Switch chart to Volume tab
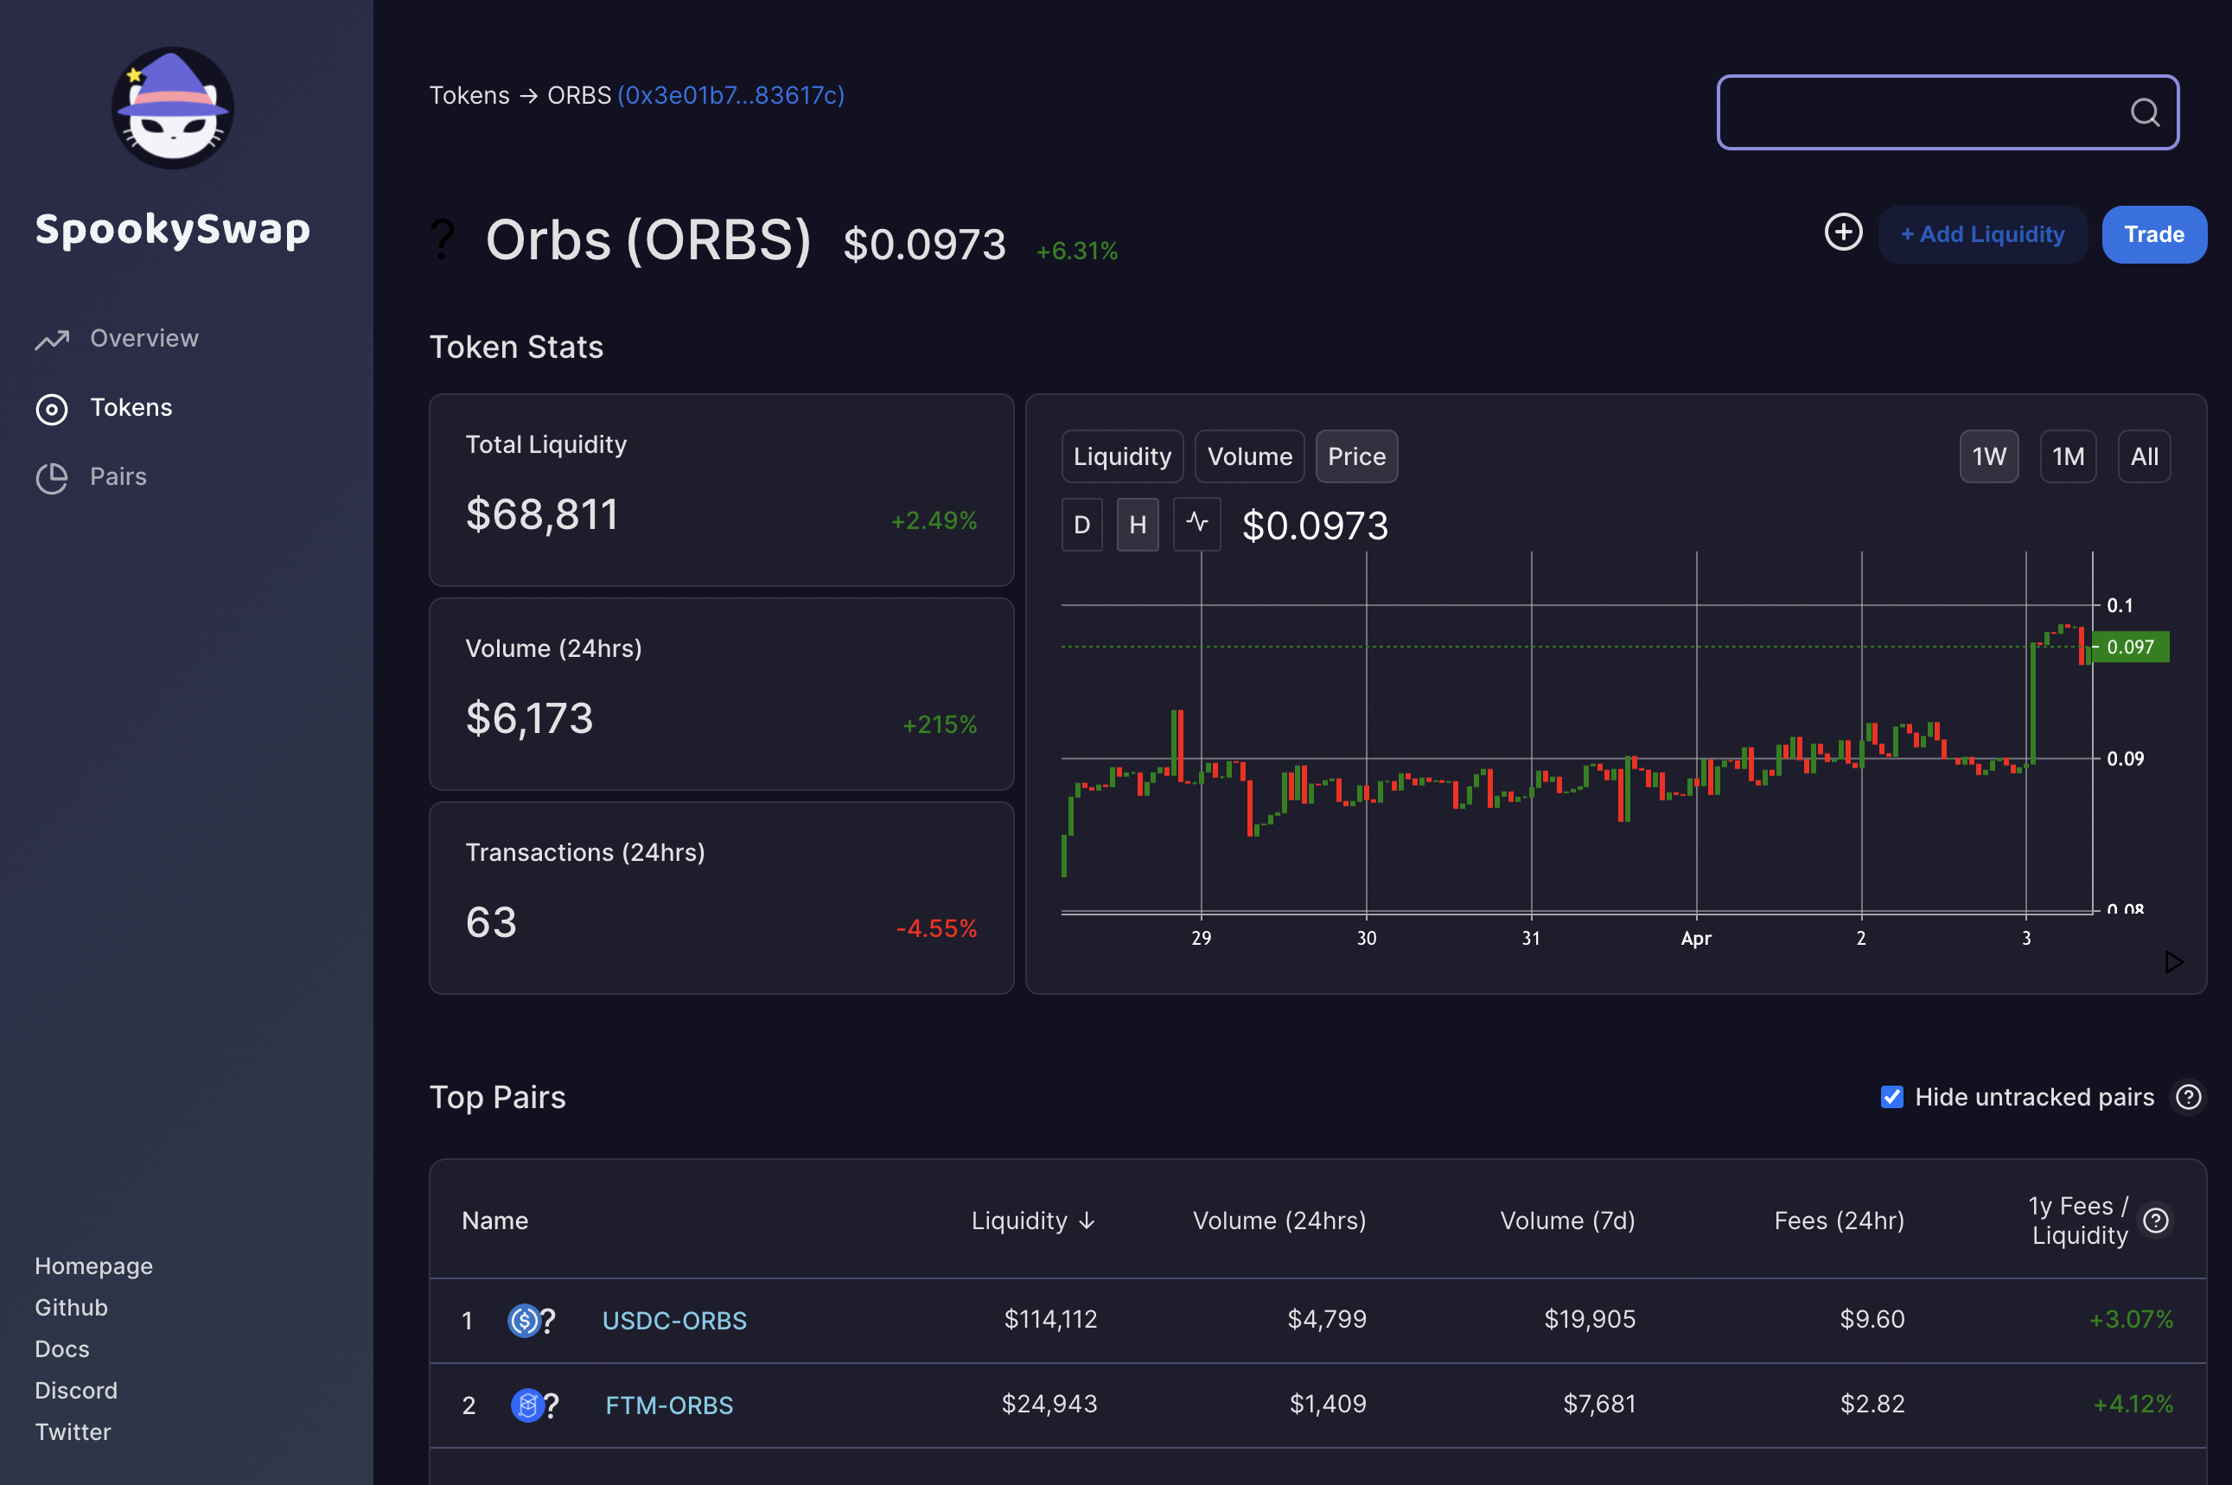Screen dimensions: 2232x1485 (1249, 456)
